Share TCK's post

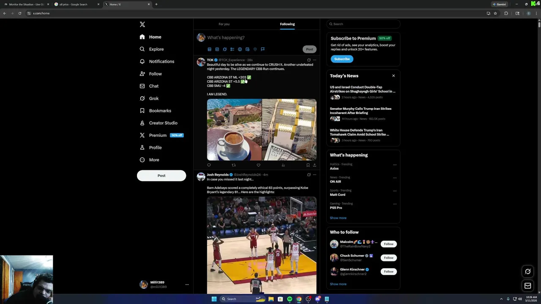pyautogui.click(x=314, y=165)
